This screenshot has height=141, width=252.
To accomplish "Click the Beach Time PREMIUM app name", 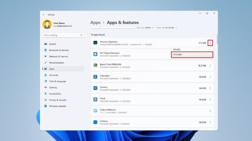I will [110, 64].
